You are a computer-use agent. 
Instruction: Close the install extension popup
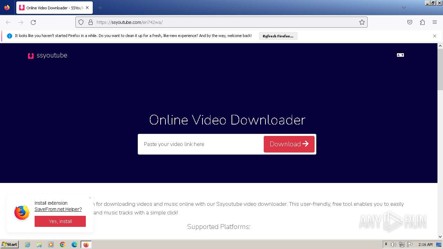point(90,198)
